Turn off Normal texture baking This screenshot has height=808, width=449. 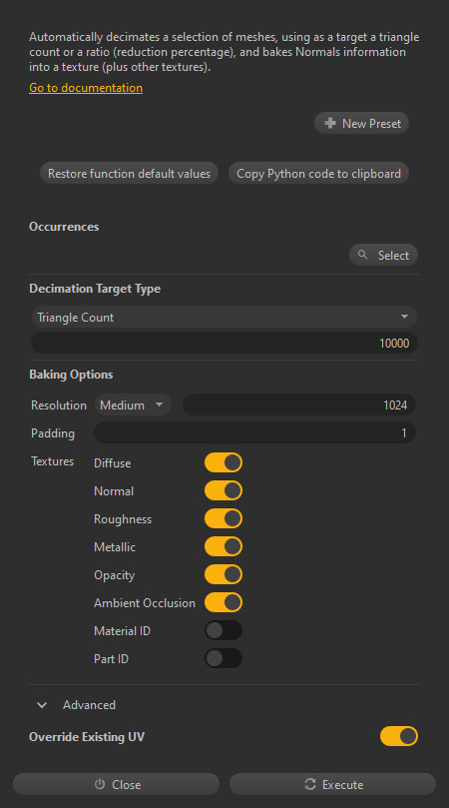click(x=224, y=490)
